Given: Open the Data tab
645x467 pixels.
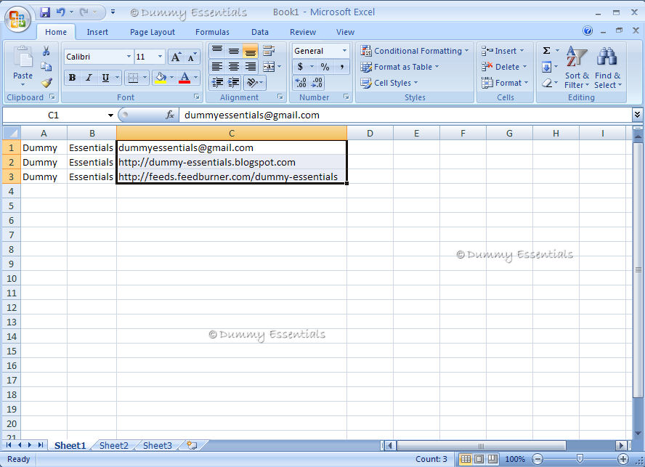Looking at the screenshot, I should click(x=260, y=32).
